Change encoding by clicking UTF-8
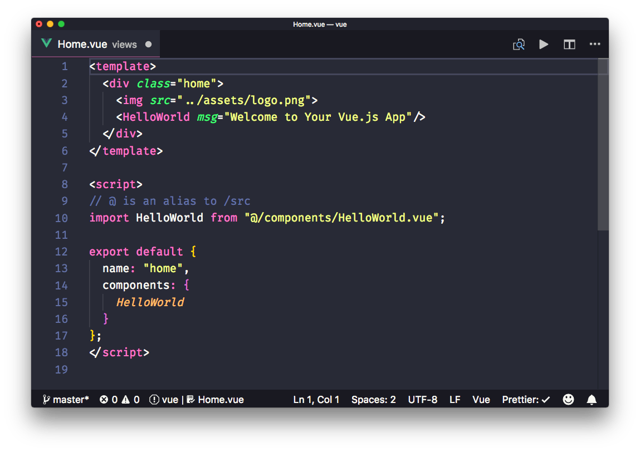 coord(423,399)
